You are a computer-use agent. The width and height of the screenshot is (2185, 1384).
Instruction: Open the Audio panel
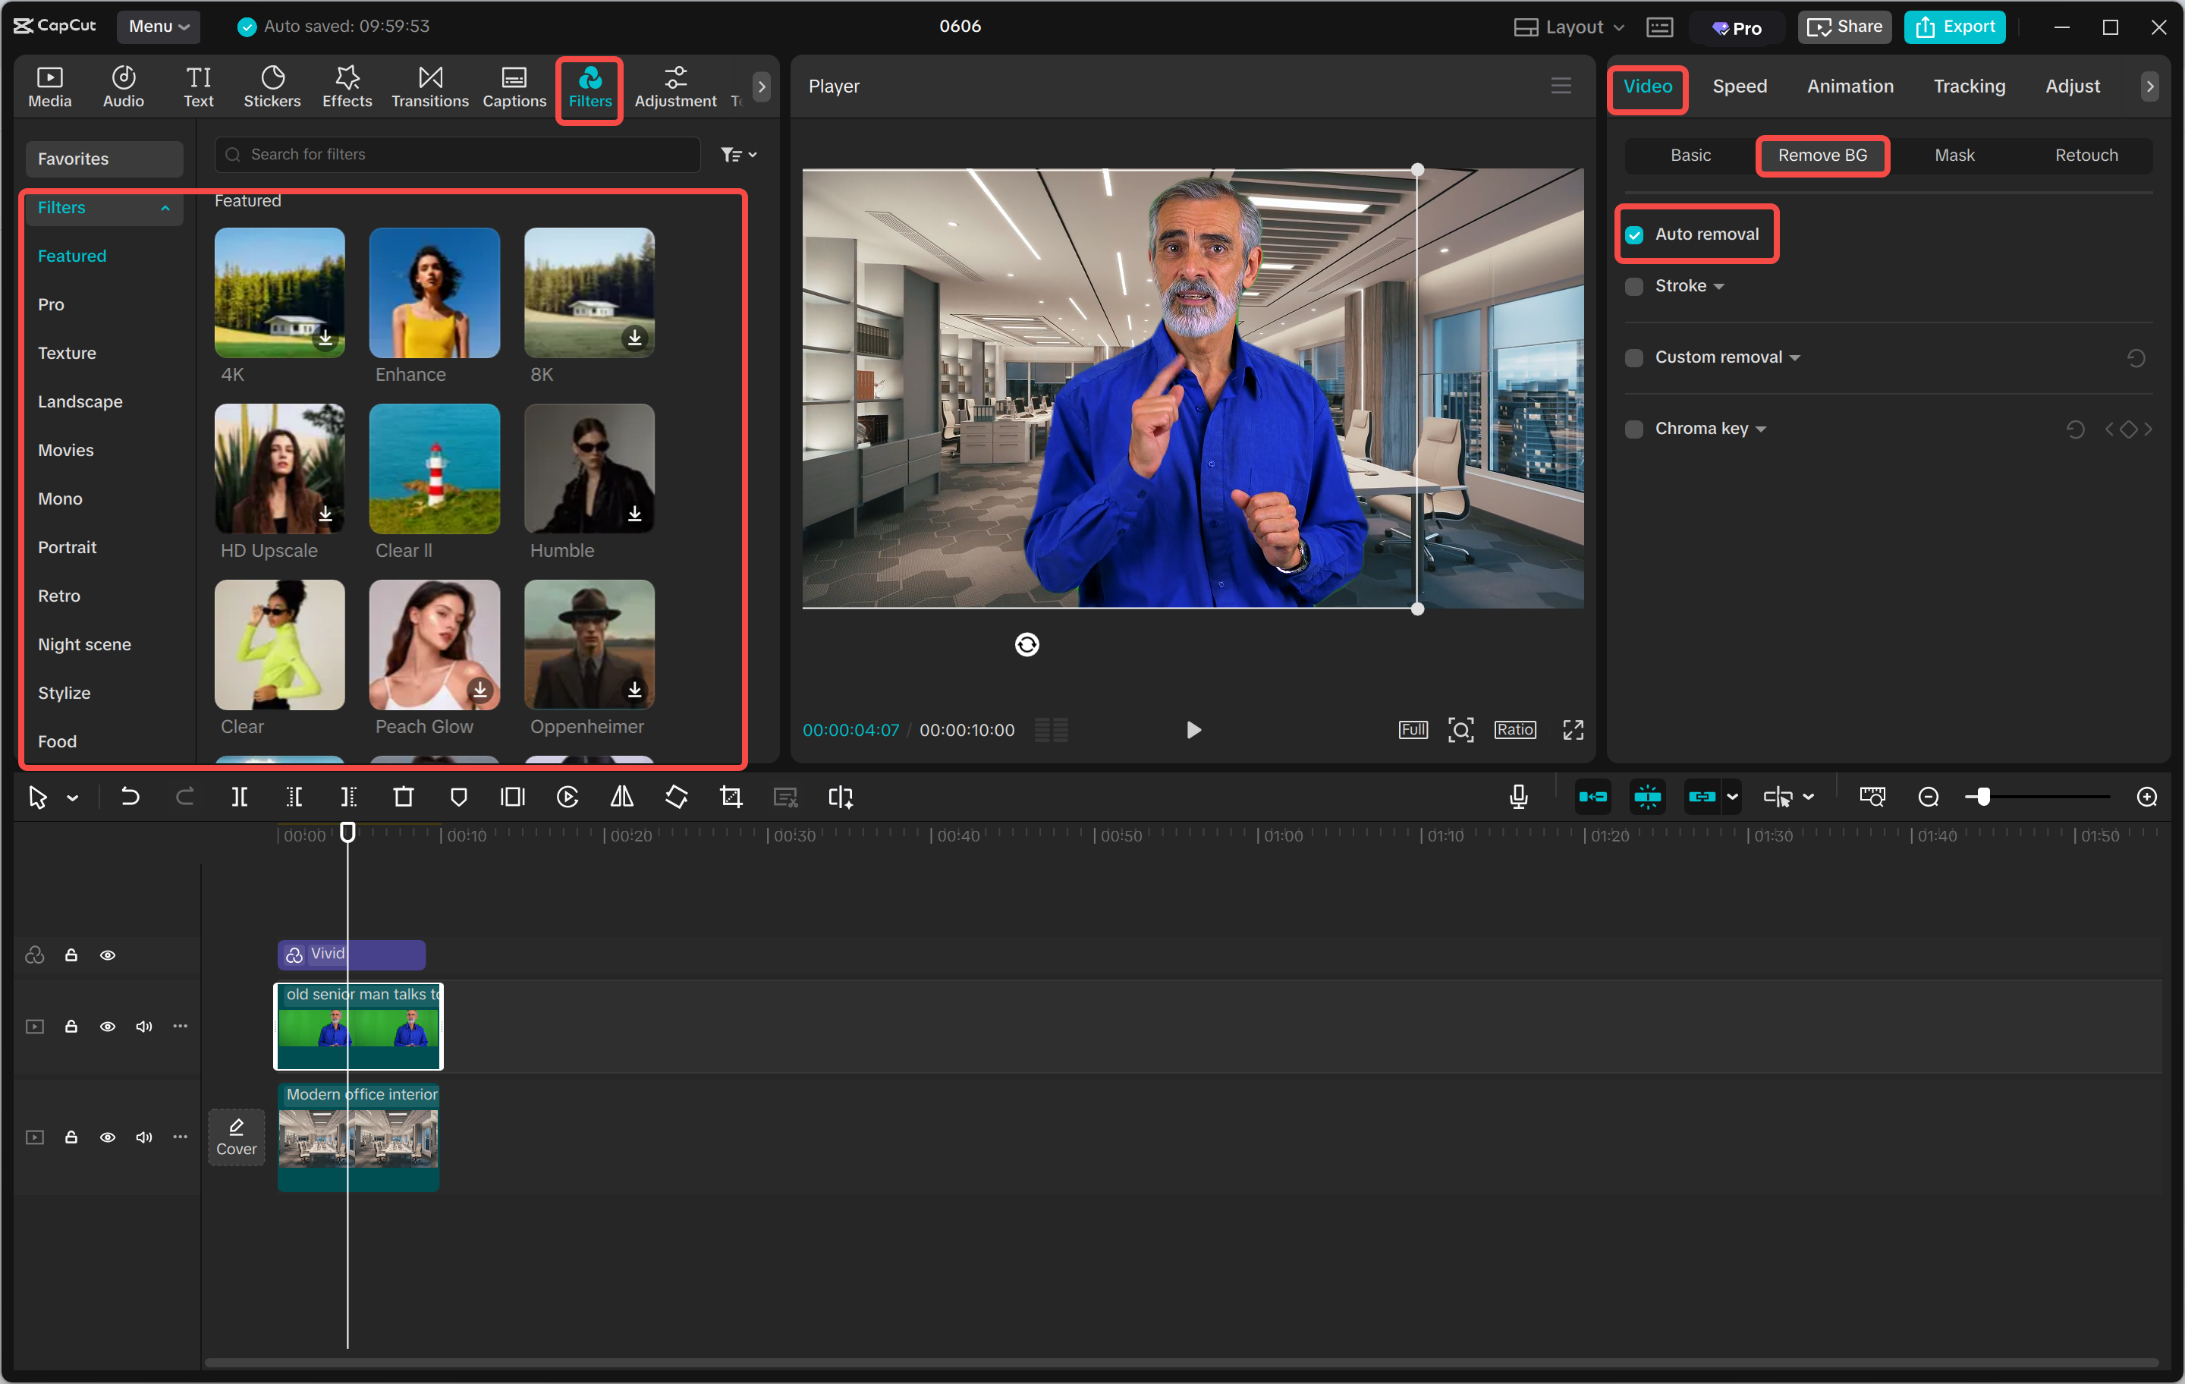point(122,86)
